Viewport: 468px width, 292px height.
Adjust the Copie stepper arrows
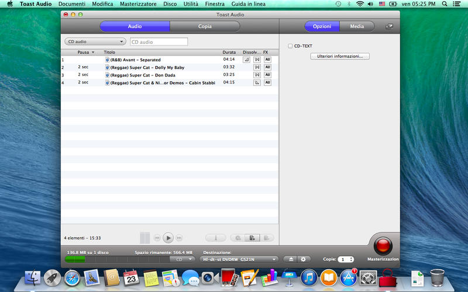pyautogui.click(x=352, y=259)
